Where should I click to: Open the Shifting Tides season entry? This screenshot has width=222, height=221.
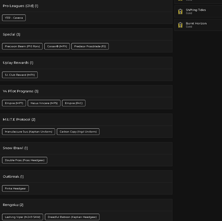point(198,11)
